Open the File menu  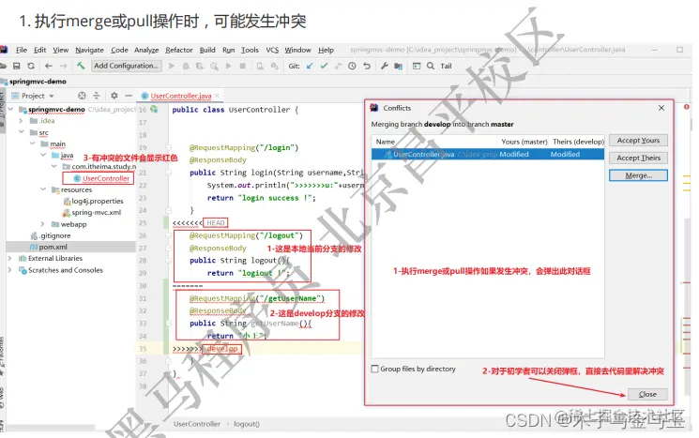(x=22, y=50)
